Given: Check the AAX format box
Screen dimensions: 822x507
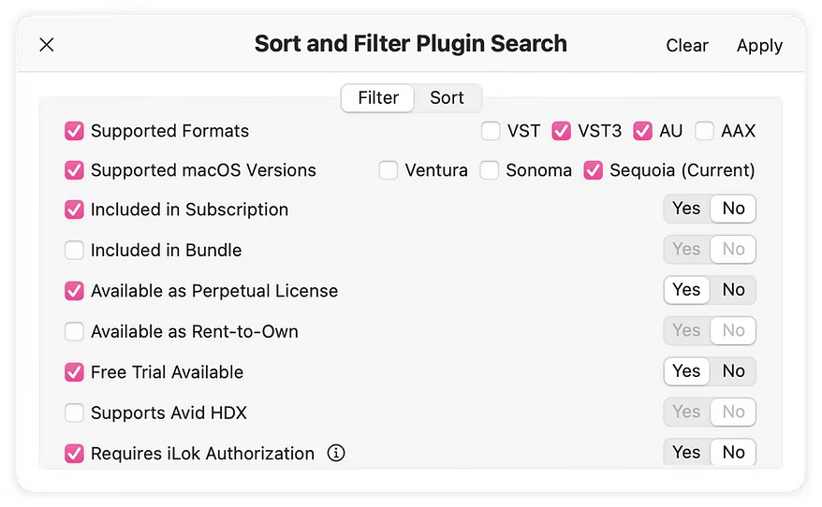Looking at the screenshot, I should [x=705, y=131].
